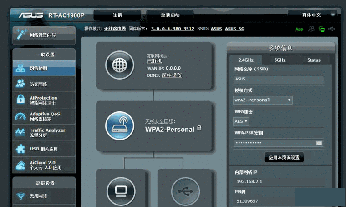The image size is (346, 210).
Task: Click the Guest Network people icon
Action: tap(20, 84)
